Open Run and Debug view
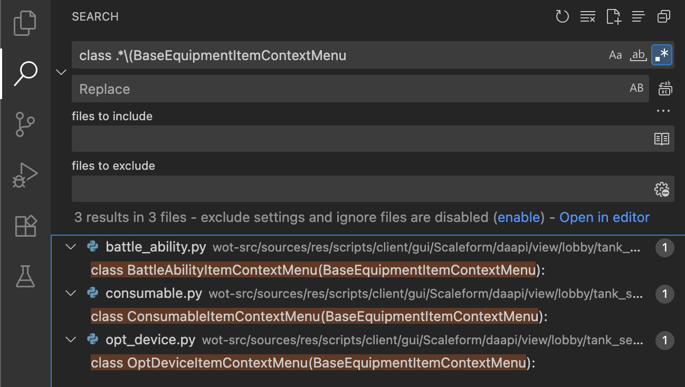This screenshot has height=387, width=685. pos(25,175)
